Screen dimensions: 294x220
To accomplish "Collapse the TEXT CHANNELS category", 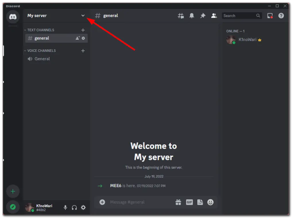I will (x=39, y=30).
